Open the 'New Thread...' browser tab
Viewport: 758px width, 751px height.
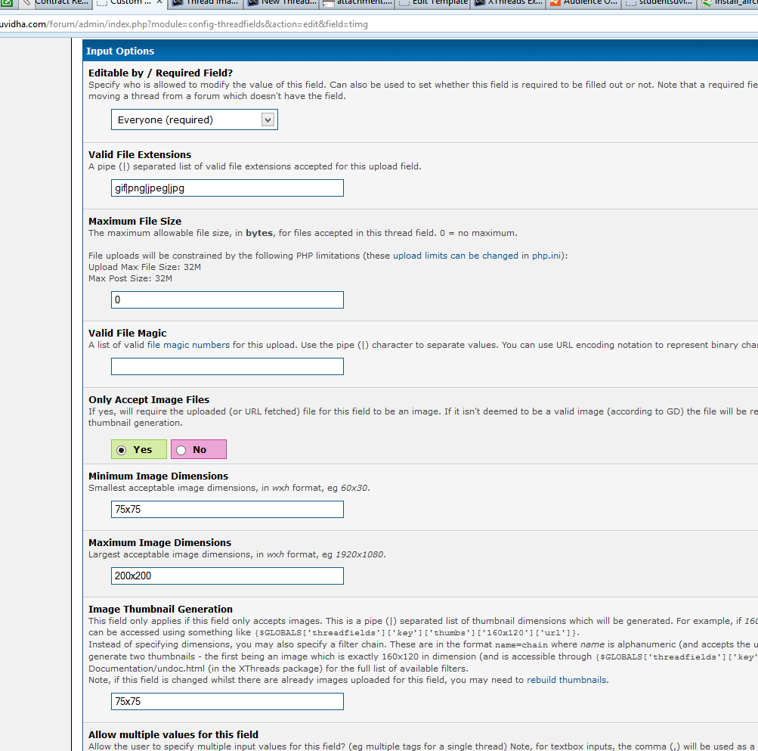281,2
